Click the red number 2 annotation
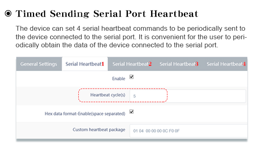264x148 pixels. (150, 64)
